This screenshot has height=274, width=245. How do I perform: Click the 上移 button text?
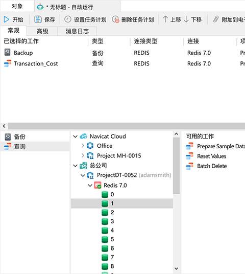coord(176,19)
